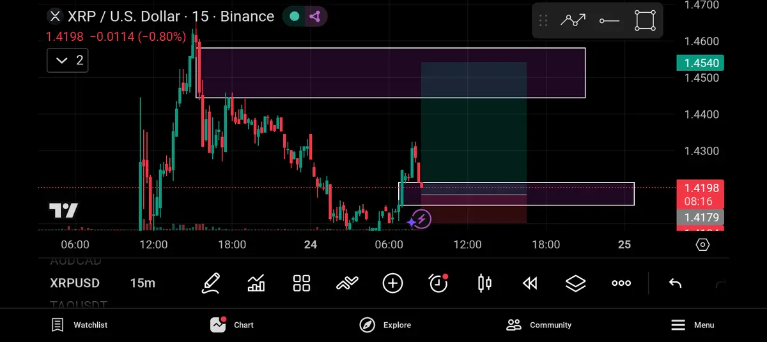Viewport: 767px width, 342px height.
Task: Open the three-dots more options
Action: (621, 283)
